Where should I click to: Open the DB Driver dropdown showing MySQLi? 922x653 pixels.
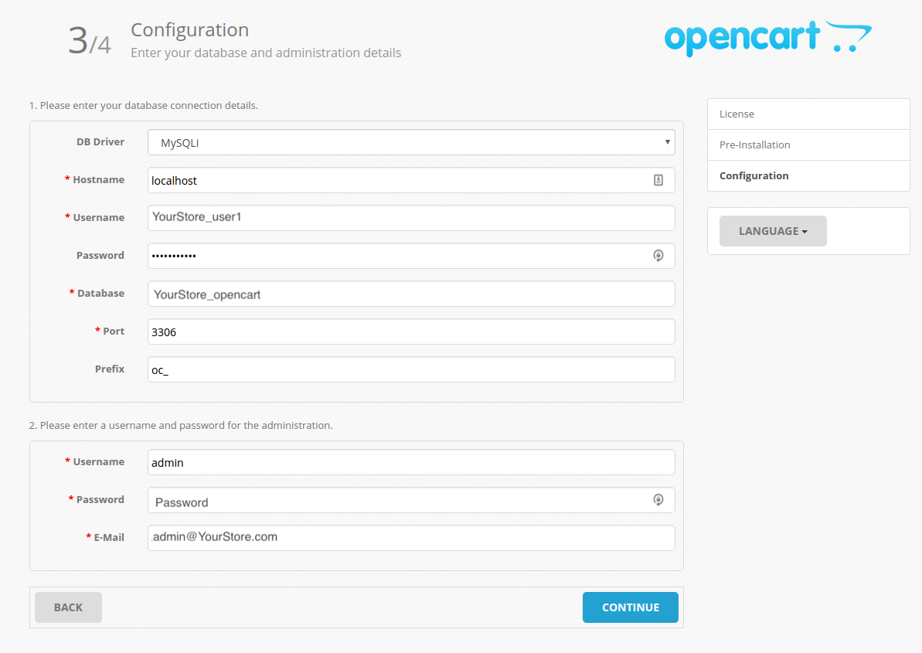click(x=410, y=142)
